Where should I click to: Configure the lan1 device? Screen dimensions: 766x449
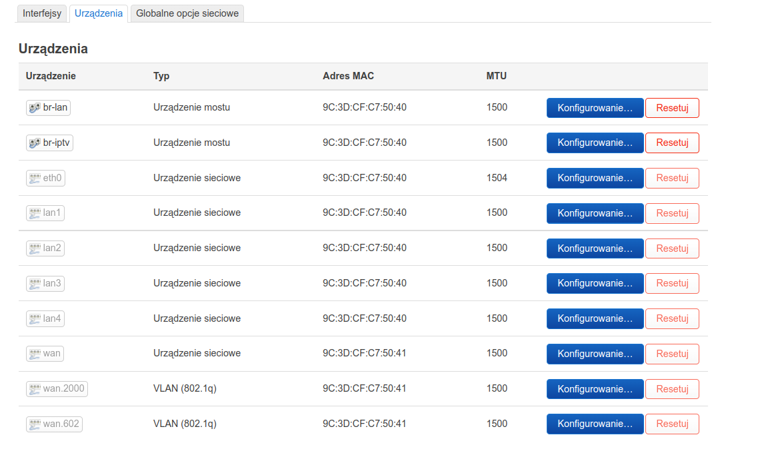(595, 213)
